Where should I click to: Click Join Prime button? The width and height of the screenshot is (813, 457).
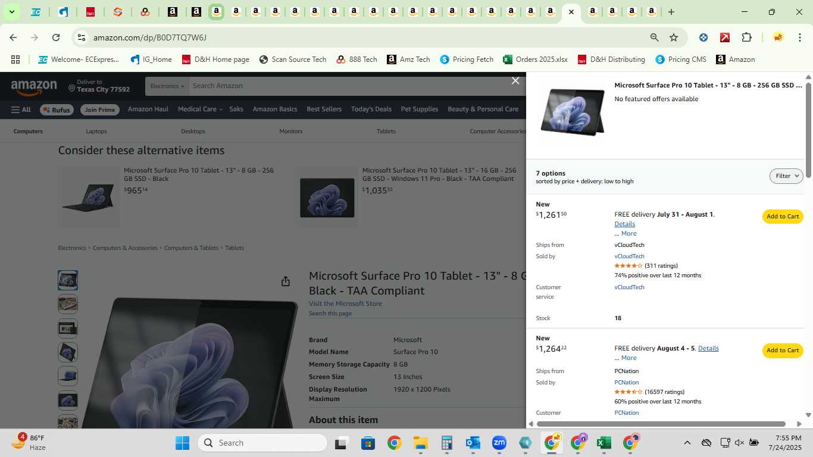(99, 109)
